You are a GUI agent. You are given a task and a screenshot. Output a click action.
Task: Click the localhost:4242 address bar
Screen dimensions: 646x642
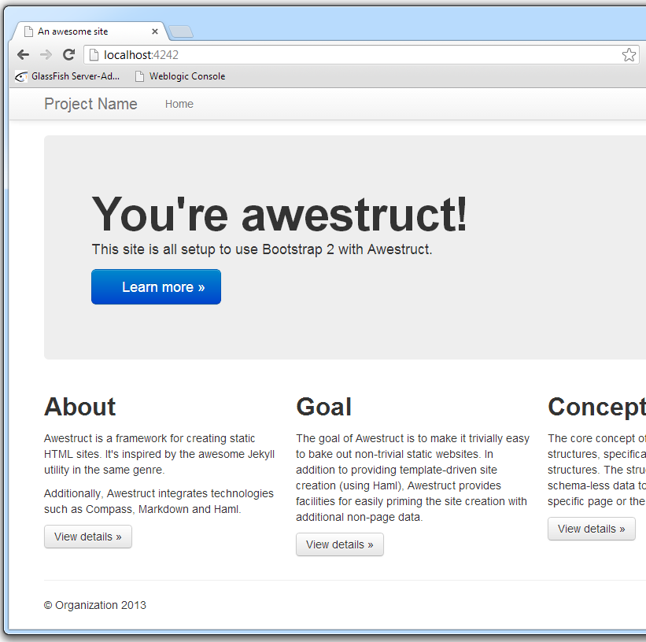pyautogui.click(x=361, y=55)
